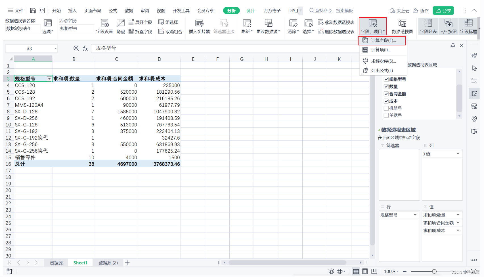The width and height of the screenshot is (484, 277).
Task: Uncheck the 数量 field checkbox
Action: point(386,87)
